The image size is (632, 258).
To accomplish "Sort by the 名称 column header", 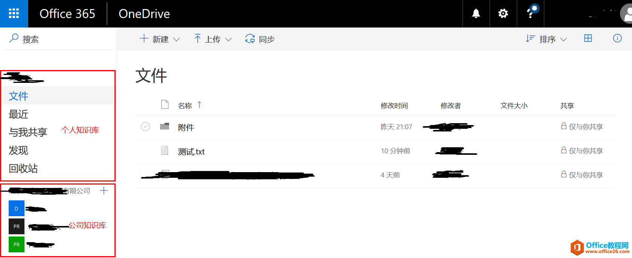I will pyautogui.click(x=185, y=105).
